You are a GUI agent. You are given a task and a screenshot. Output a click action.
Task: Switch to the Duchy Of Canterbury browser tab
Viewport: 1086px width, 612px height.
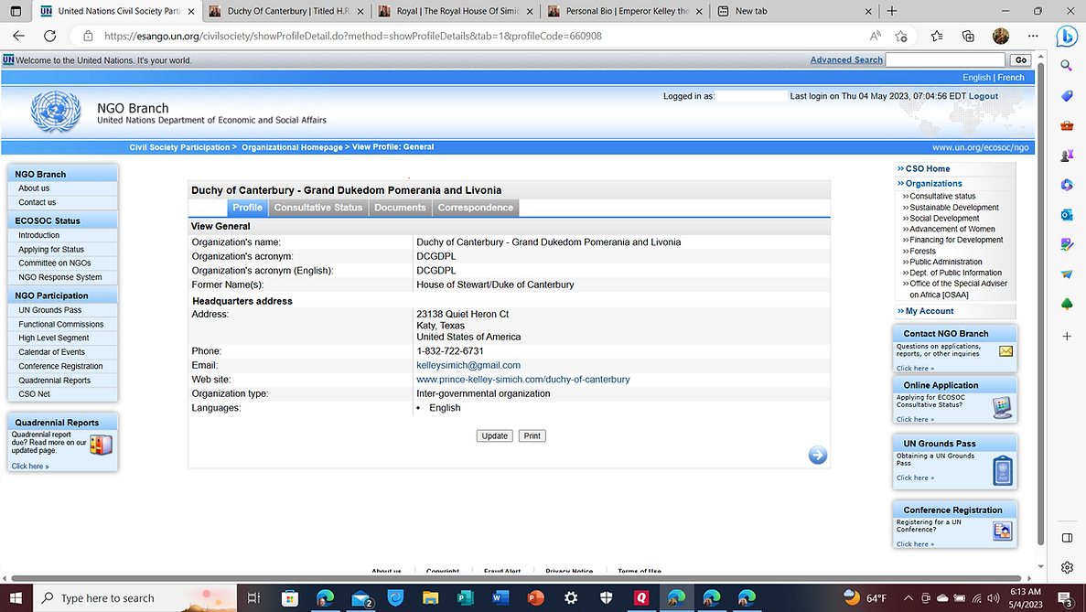pyautogui.click(x=287, y=11)
